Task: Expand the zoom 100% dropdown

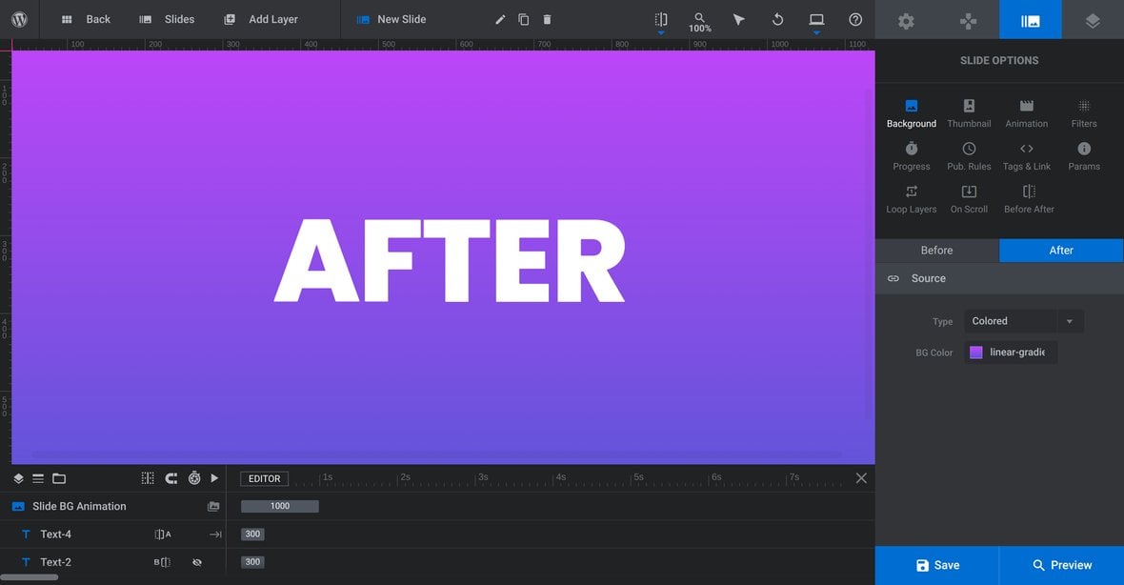Action: (x=699, y=19)
